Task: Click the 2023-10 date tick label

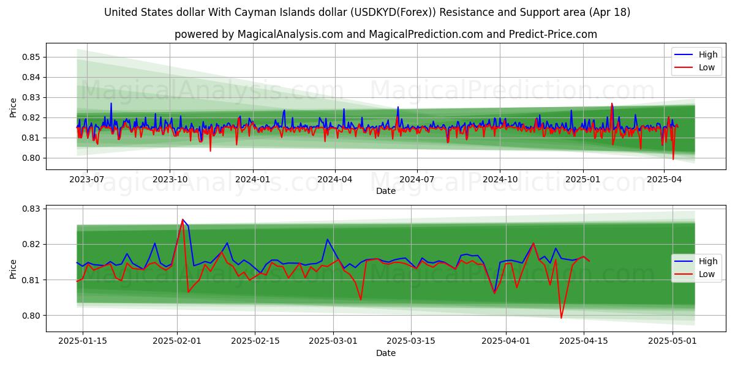Action: (x=170, y=179)
